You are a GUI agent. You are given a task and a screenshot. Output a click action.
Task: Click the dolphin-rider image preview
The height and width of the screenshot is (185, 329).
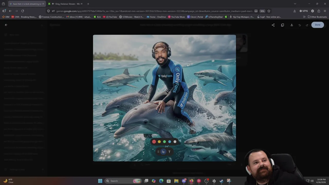[x=164, y=98]
